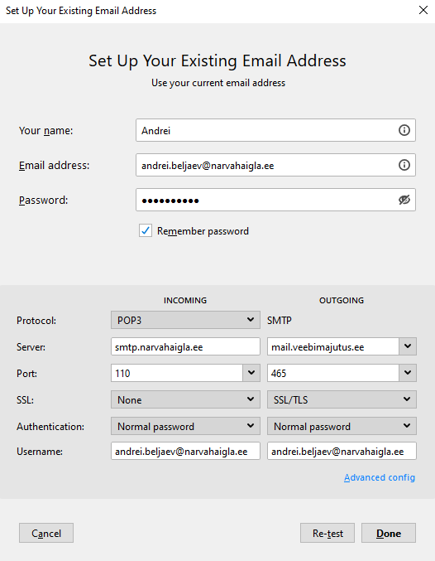
Task: Uncheck the Remember password checkbox
Action: coord(146,230)
